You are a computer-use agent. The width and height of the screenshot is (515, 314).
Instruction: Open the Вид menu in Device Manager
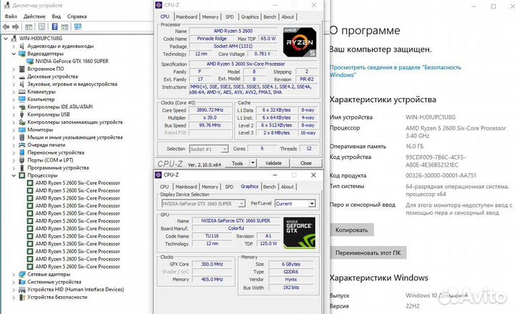(57, 16)
